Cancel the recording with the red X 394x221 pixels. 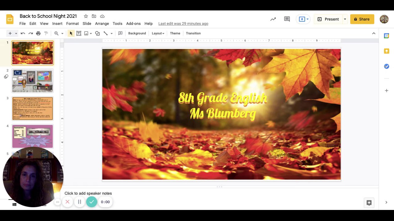(67, 202)
